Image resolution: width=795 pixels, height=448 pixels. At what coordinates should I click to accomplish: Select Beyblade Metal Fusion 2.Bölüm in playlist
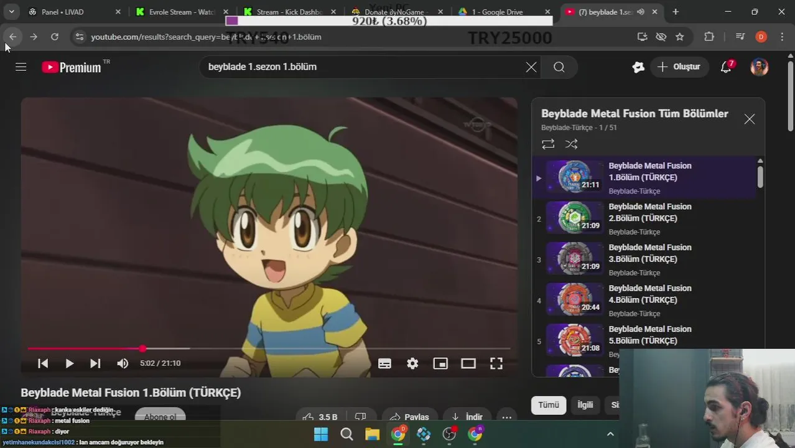(644, 218)
